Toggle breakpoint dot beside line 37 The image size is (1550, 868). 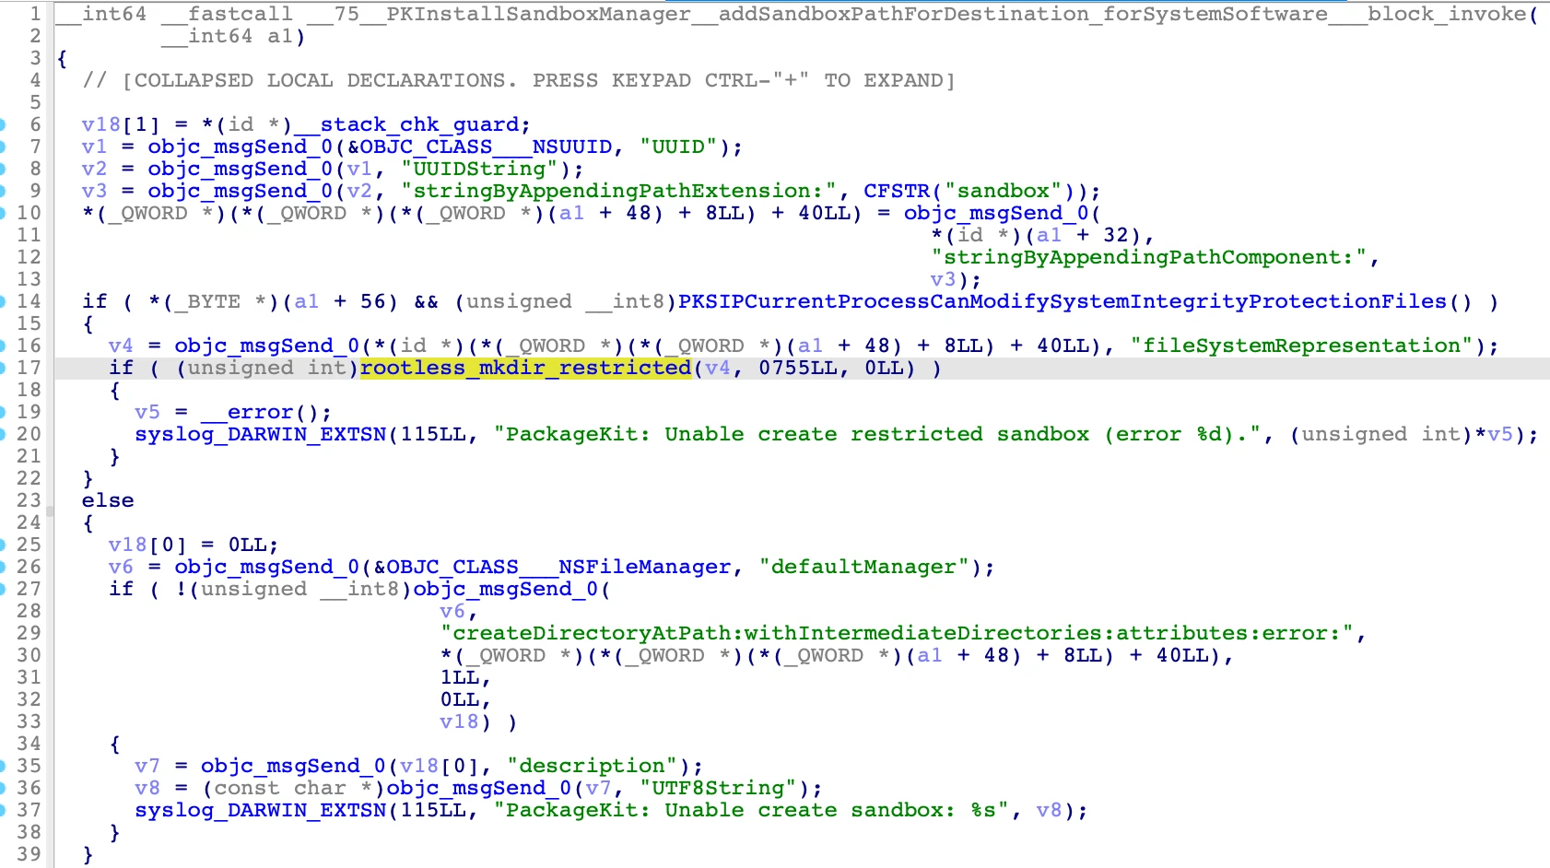pyautogui.click(x=2, y=810)
